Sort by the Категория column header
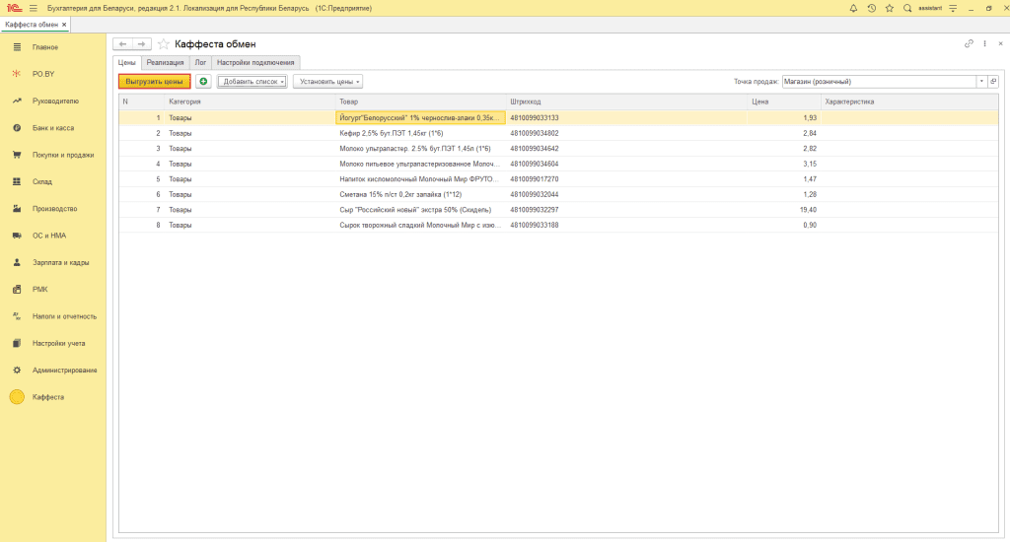Viewport: 1010px width, 542px height. (x=250, y=102)
